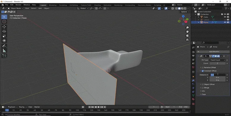231x116 pixels.
Task: Select the Transform tool
Action: (x=4, y=41)
